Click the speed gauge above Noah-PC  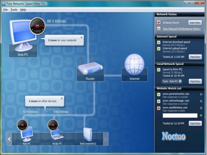click(x=53, y=125)
